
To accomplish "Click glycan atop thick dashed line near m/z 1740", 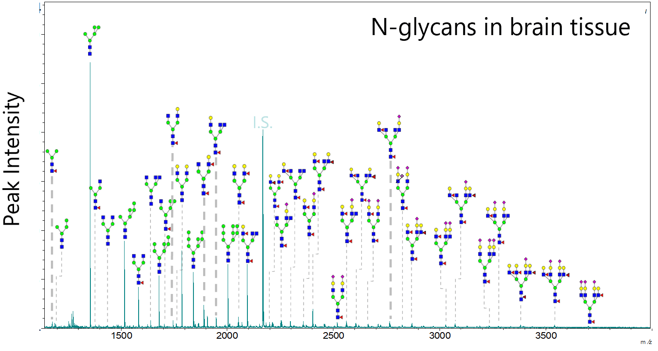I will coord(173,126).
